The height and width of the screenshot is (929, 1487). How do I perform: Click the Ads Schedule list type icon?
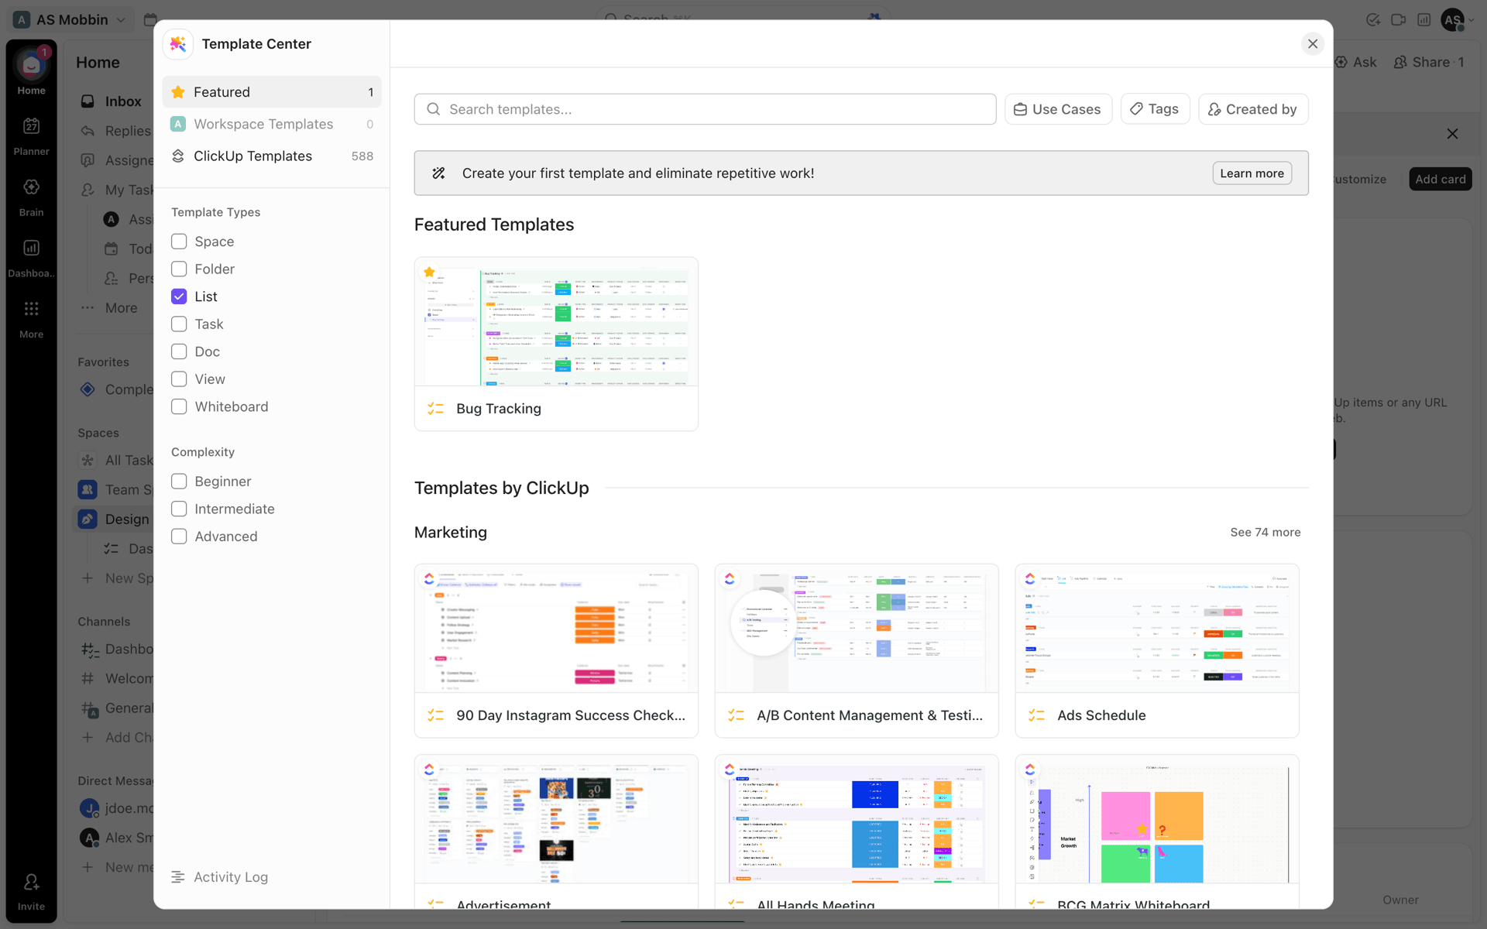(1037, 715)
